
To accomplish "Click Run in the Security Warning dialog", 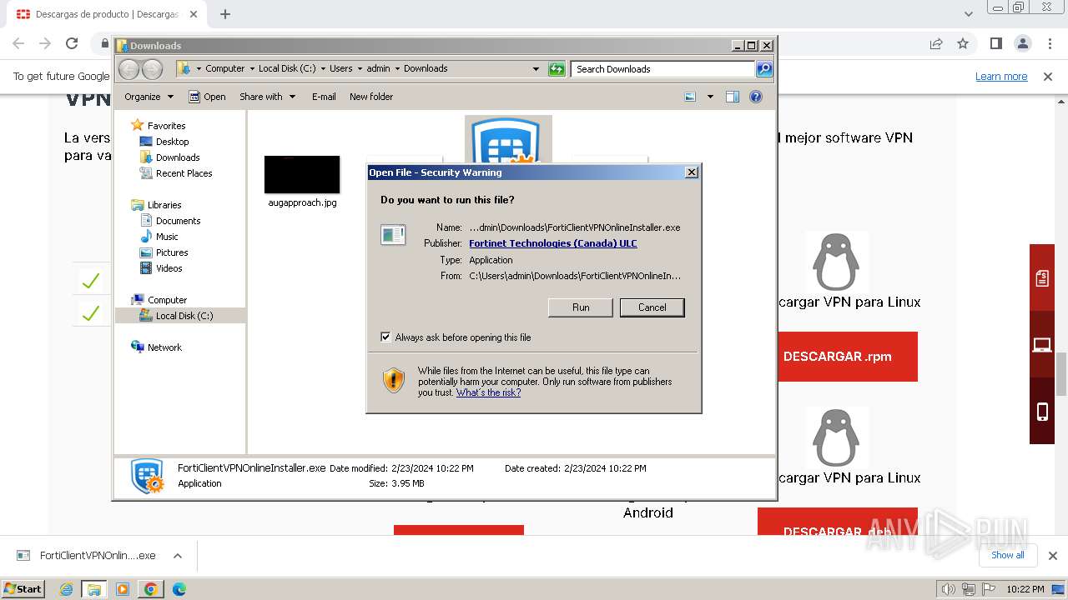I will pos(581,307).
